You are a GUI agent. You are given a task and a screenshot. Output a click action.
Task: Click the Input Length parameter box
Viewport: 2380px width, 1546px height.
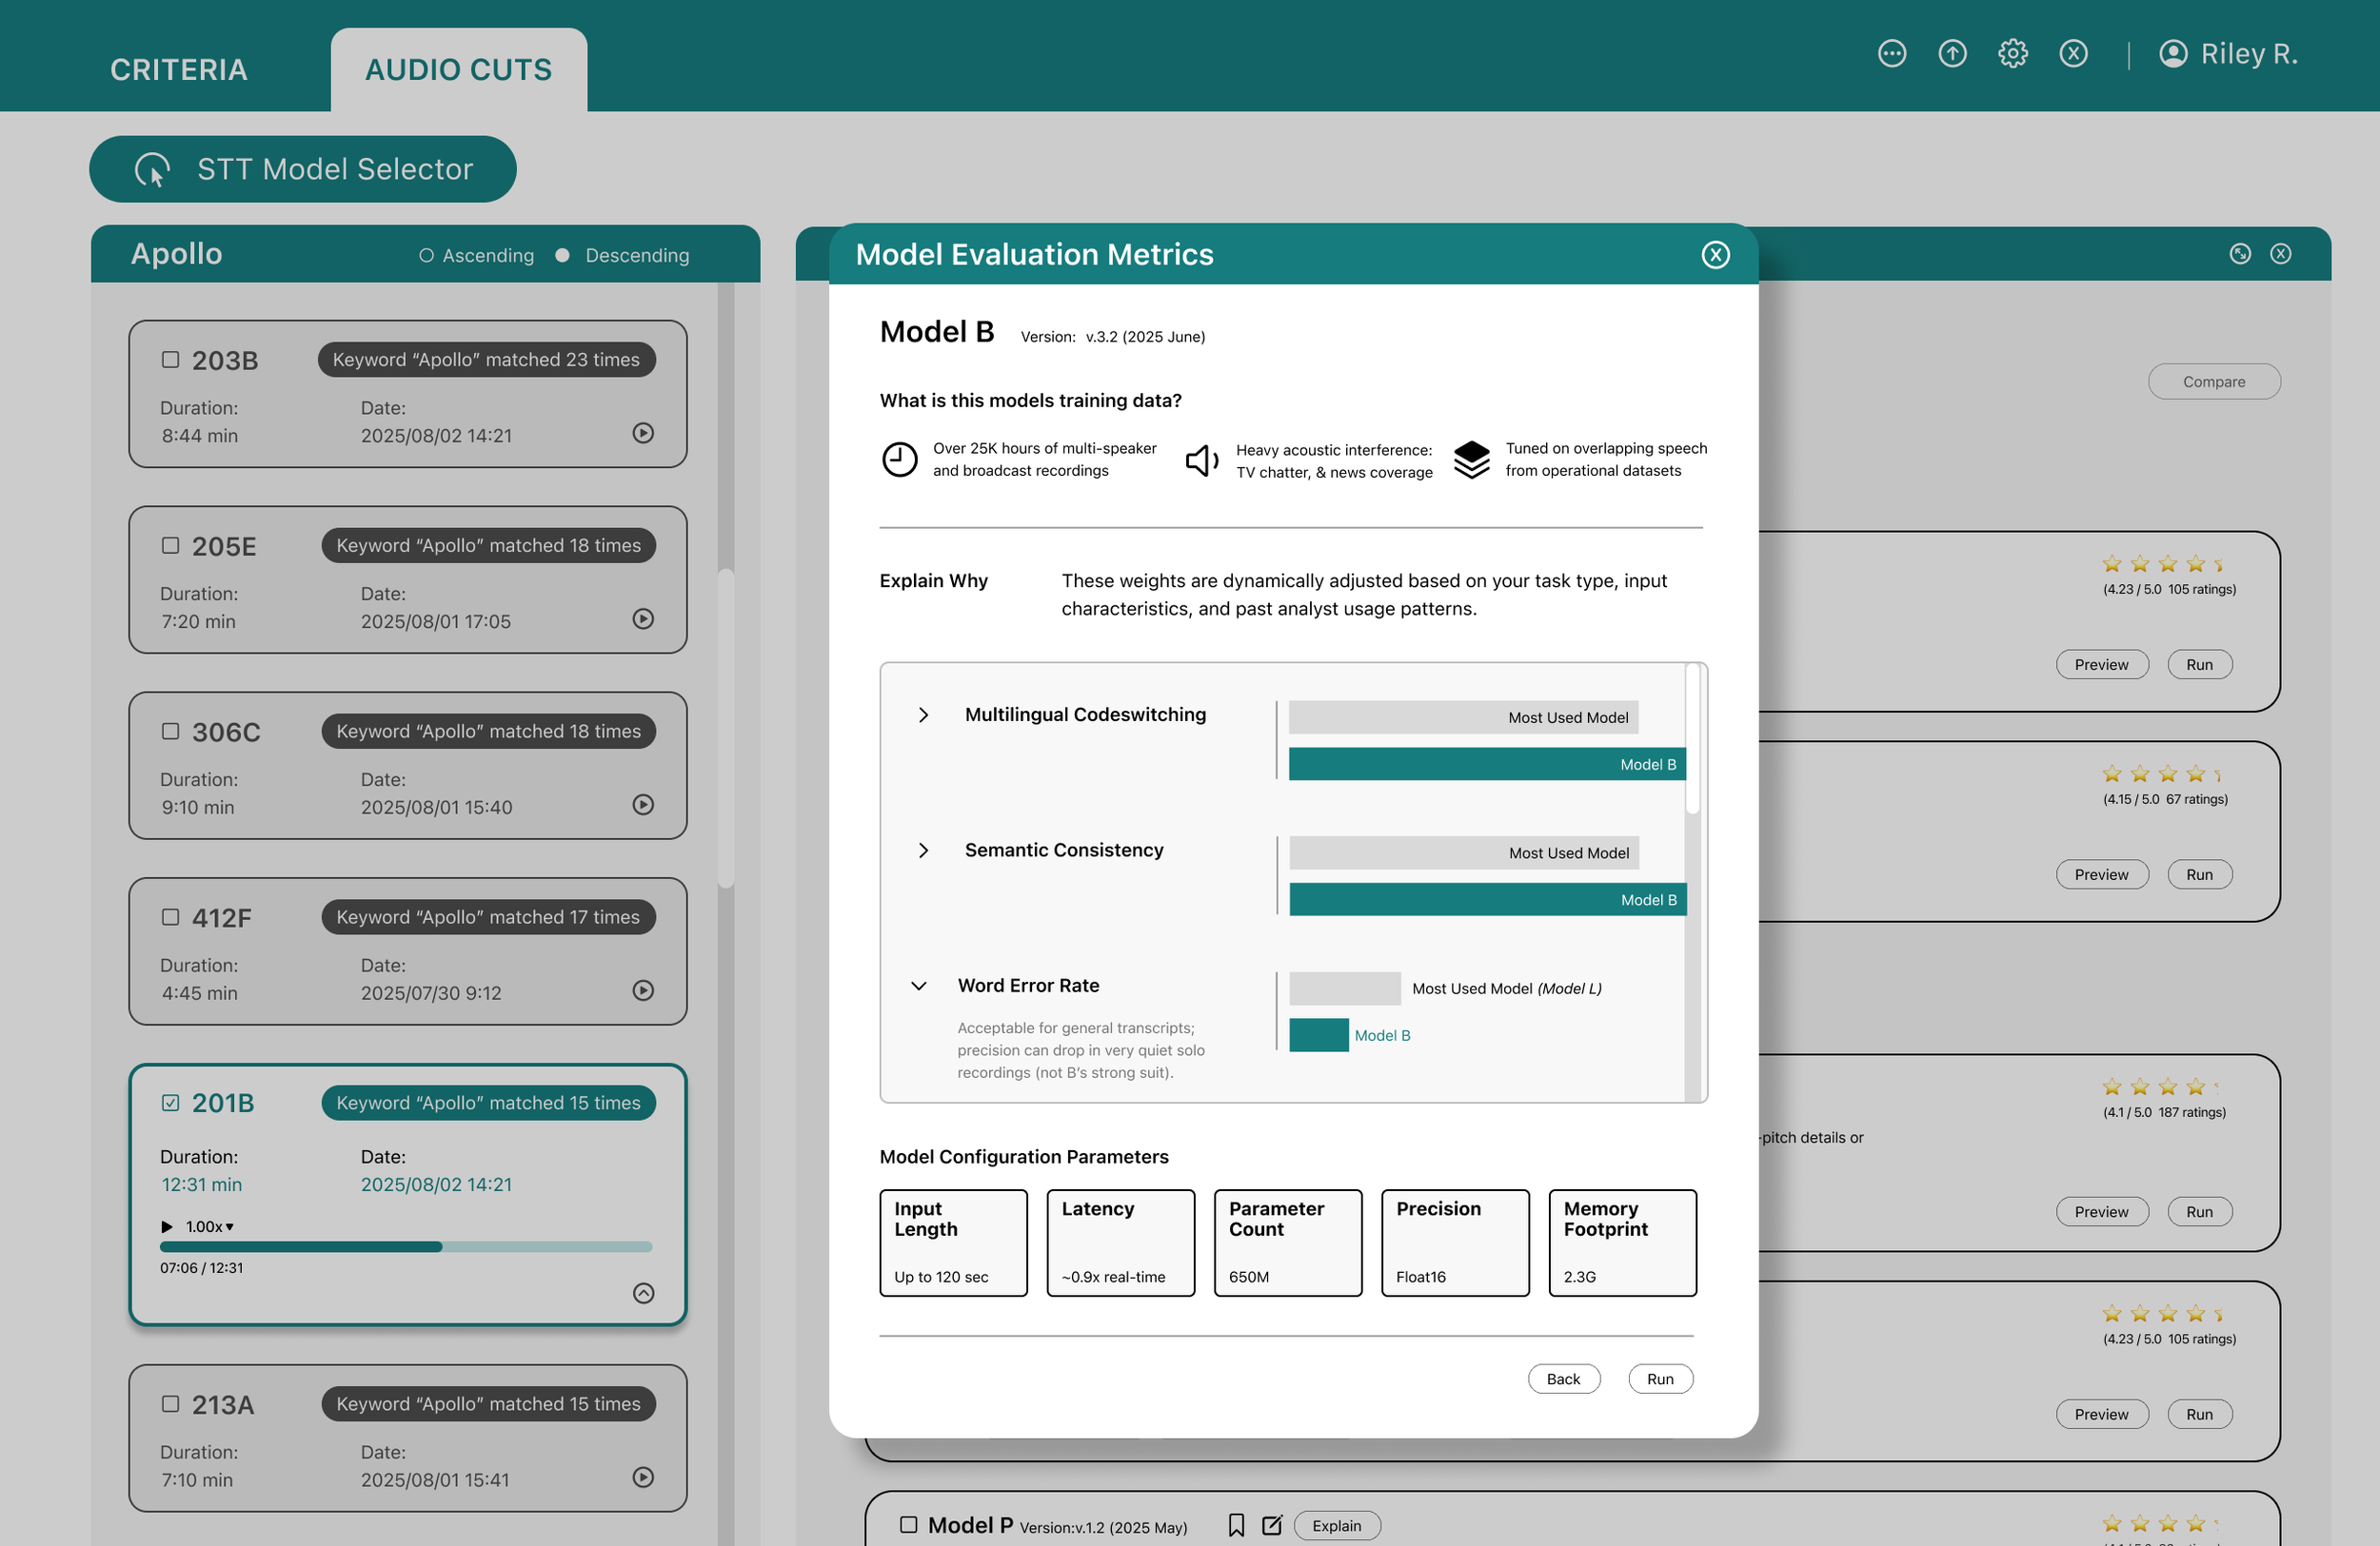(x=952, y=1243)
